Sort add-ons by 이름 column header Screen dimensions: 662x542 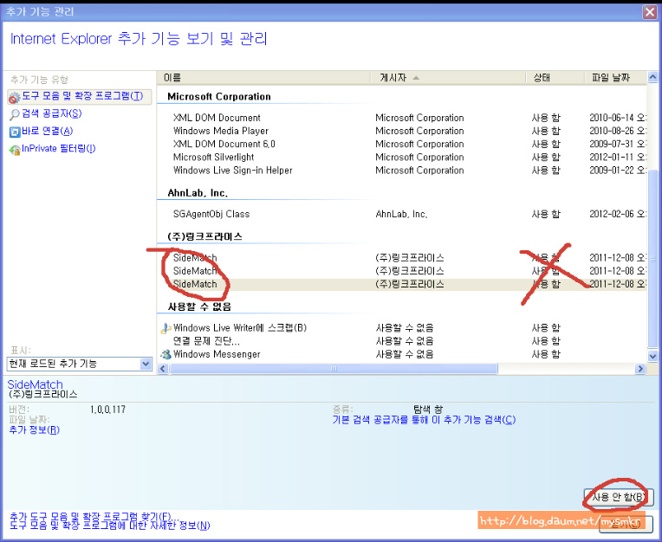(264, 78)
